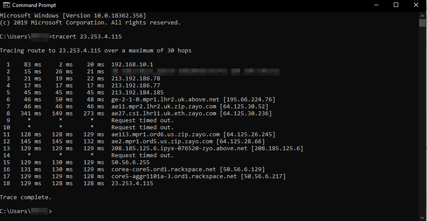Click the final hop 18 address 23.253.4.115
Viewport: 427px width, 221px height.
click(x=132, y=183)
